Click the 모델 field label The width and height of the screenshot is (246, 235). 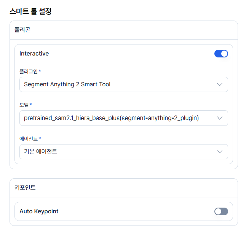coord(24,105)
